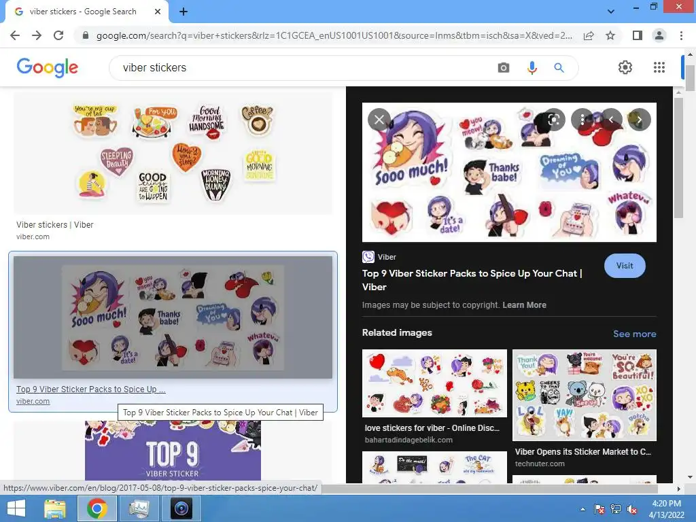Click the Visit button
The width and height of the screenshot is (696, 522).
[625, 266]
